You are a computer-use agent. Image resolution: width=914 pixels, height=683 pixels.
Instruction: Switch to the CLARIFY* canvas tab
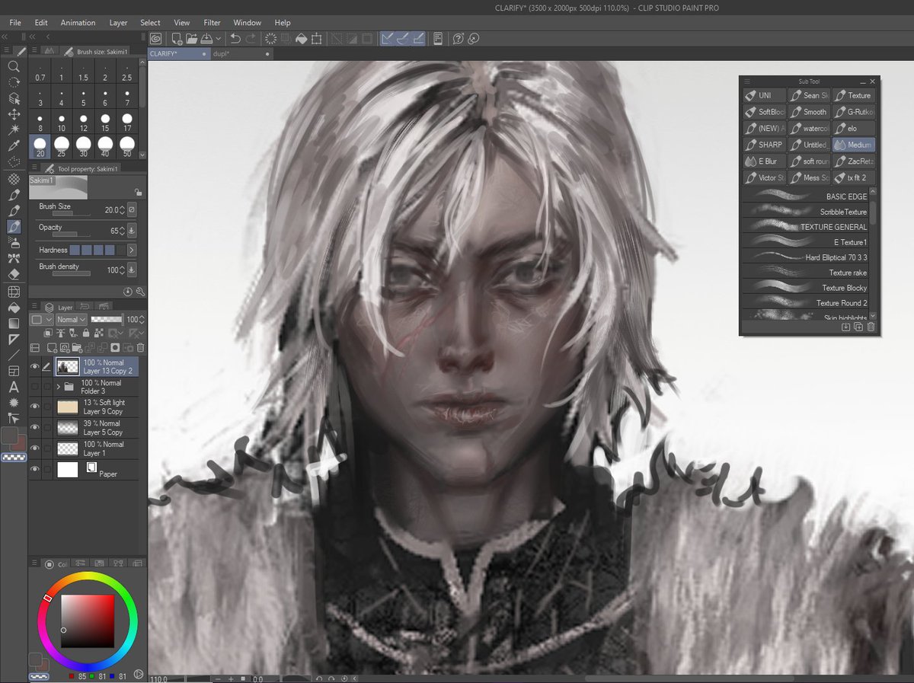pos(178,54)
